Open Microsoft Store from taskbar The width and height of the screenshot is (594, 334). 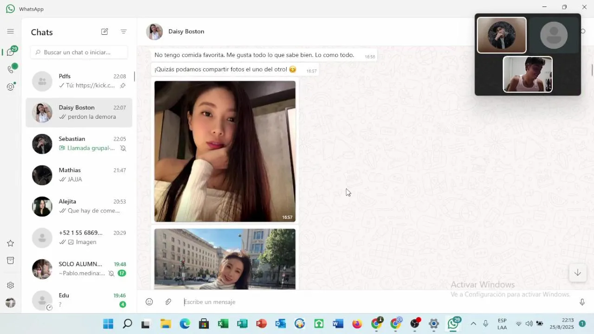click(x=204, y=324)
